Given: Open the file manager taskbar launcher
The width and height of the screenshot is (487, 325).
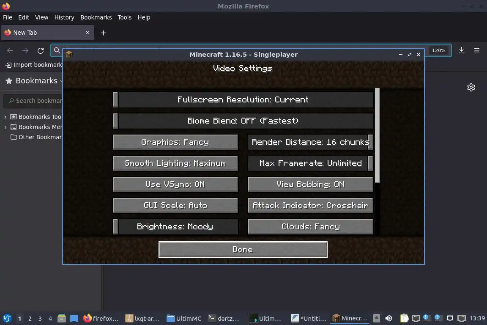Looking at the screenshot, I should pyautogui.click(x=62, y=319).
